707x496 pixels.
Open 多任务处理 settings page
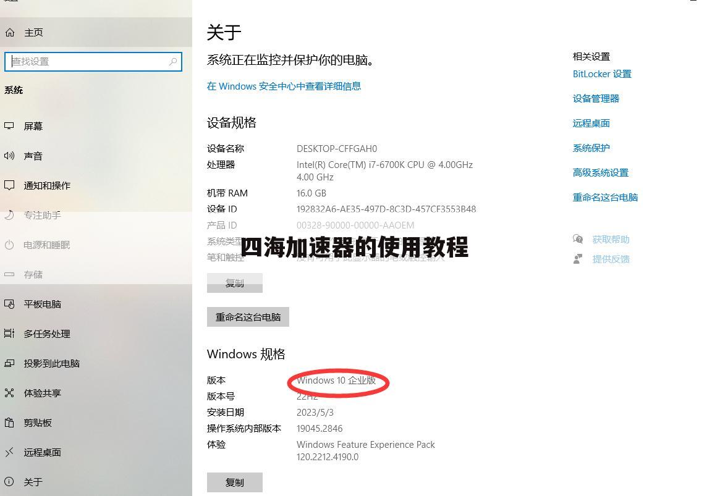(96, 334)
